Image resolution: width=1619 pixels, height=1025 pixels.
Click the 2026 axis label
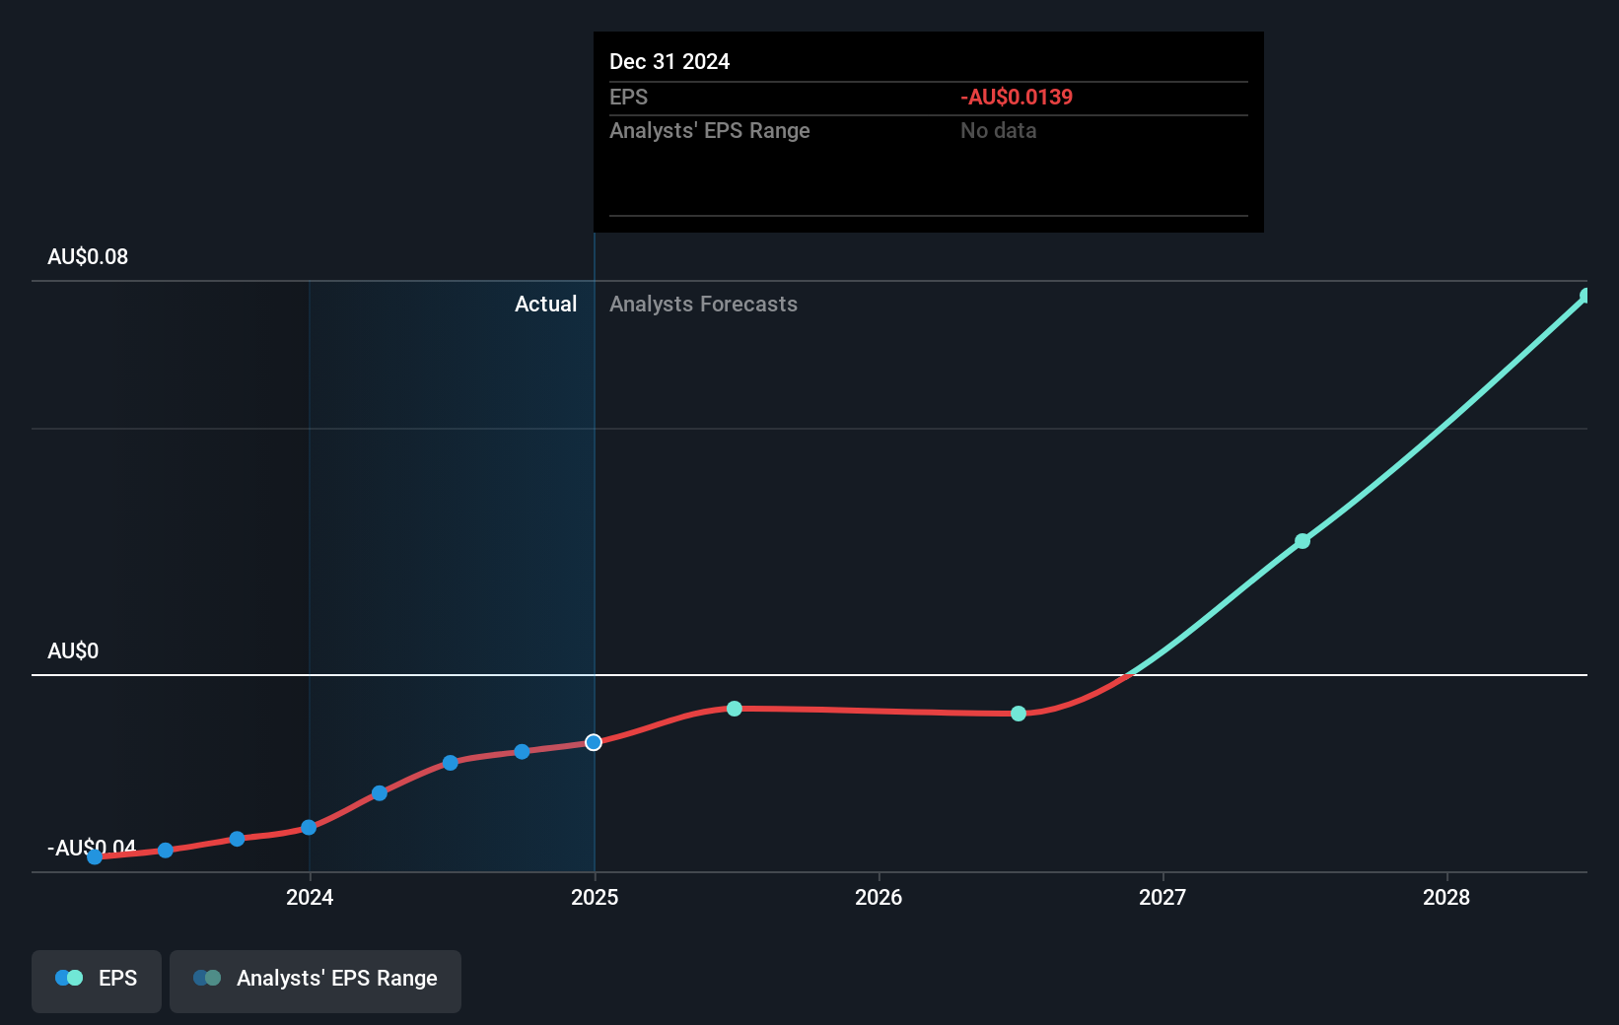(x=880, y=898)
